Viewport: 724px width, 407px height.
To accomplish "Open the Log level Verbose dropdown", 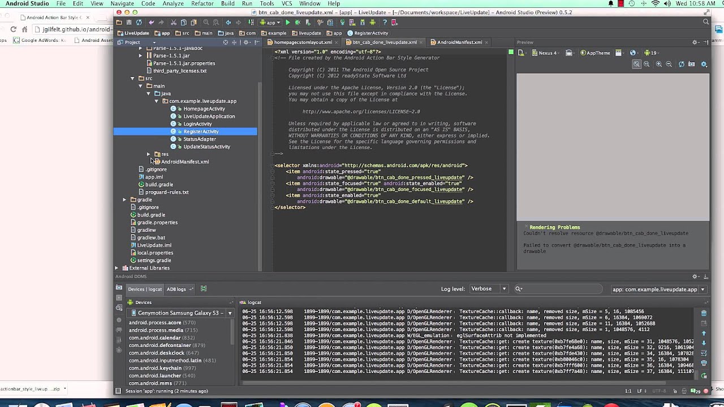I will 489,289.
